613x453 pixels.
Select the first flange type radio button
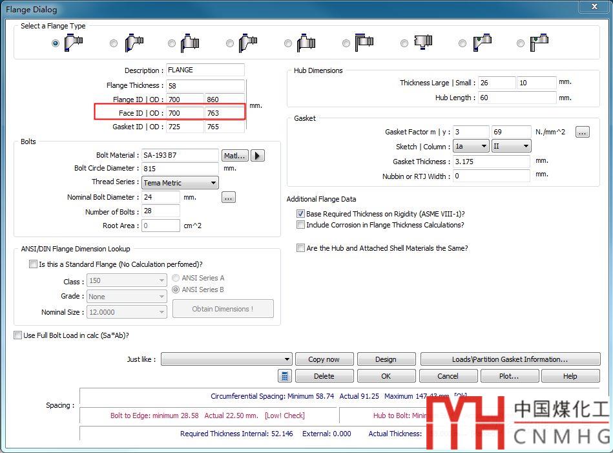(56, 43)
